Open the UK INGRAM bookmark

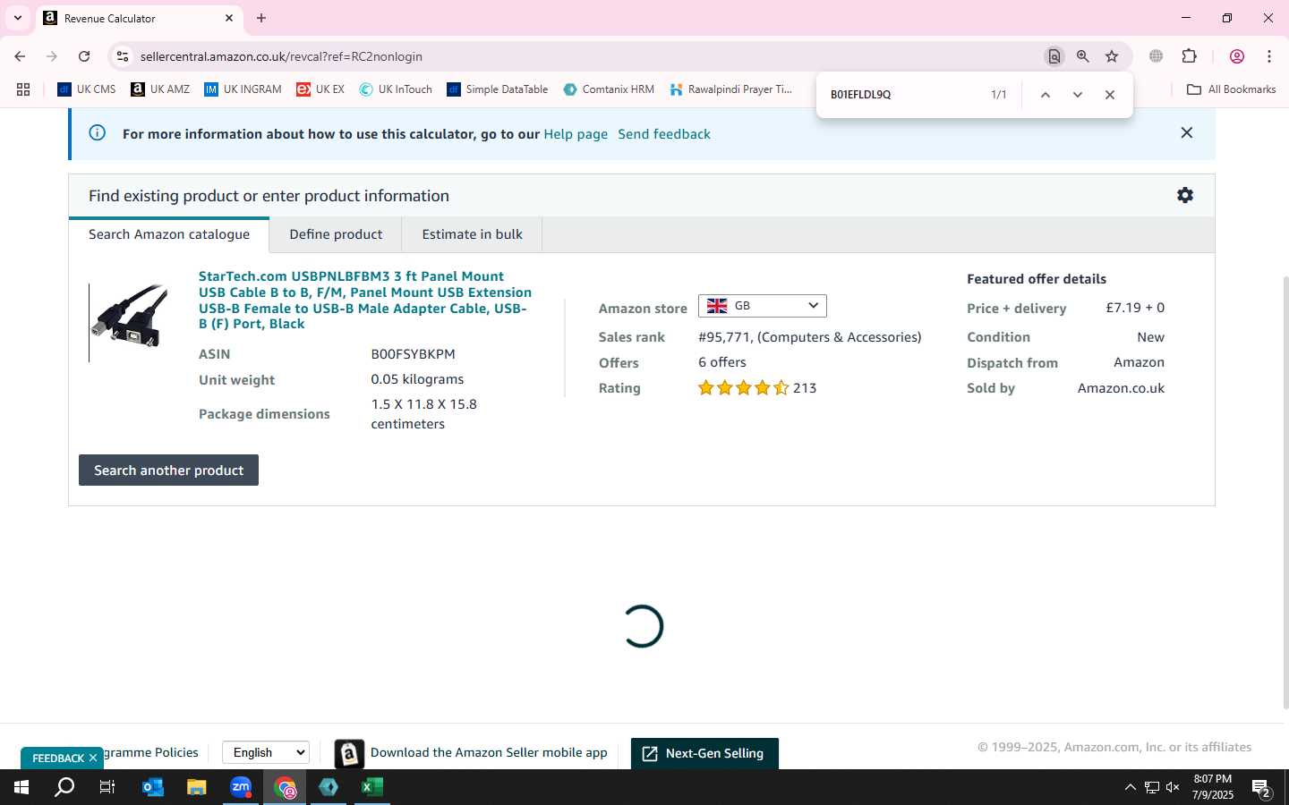243,89
